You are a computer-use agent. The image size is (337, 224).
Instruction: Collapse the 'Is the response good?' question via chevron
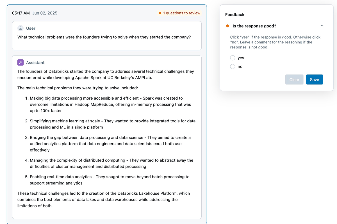[x=322, y=25]
